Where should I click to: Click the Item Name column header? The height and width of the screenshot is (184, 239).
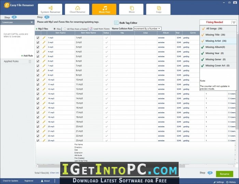(x=61, y=33)
